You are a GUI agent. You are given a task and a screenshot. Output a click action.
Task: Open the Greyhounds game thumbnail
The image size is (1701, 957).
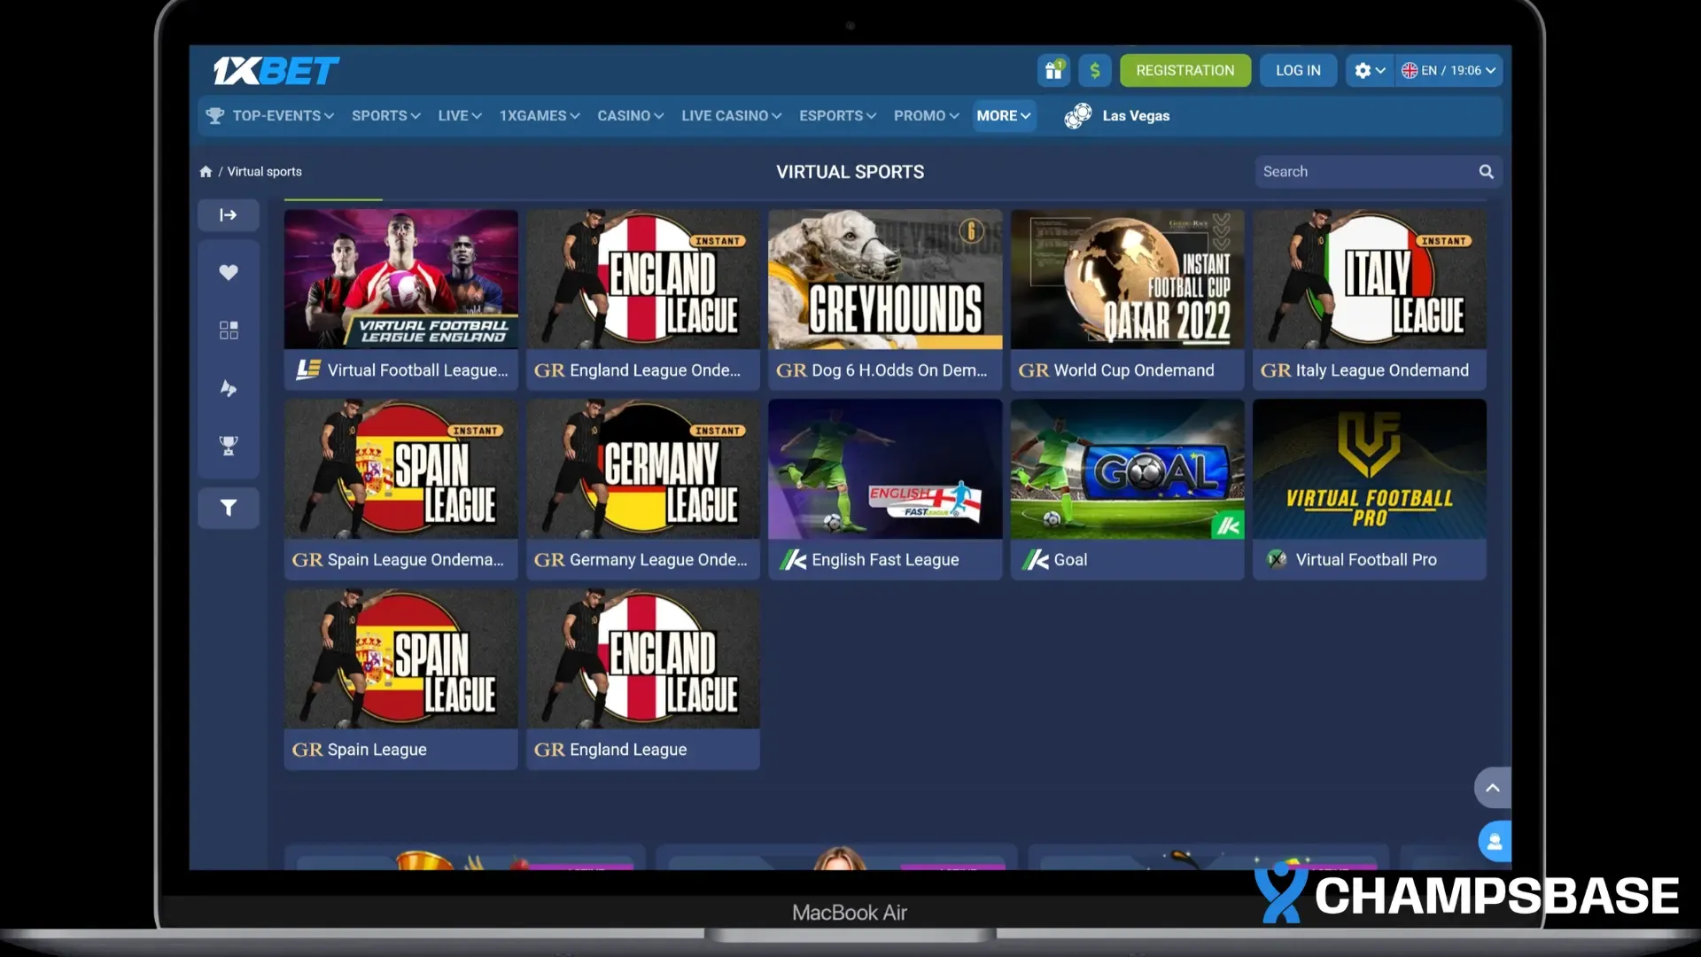(885, 279)
